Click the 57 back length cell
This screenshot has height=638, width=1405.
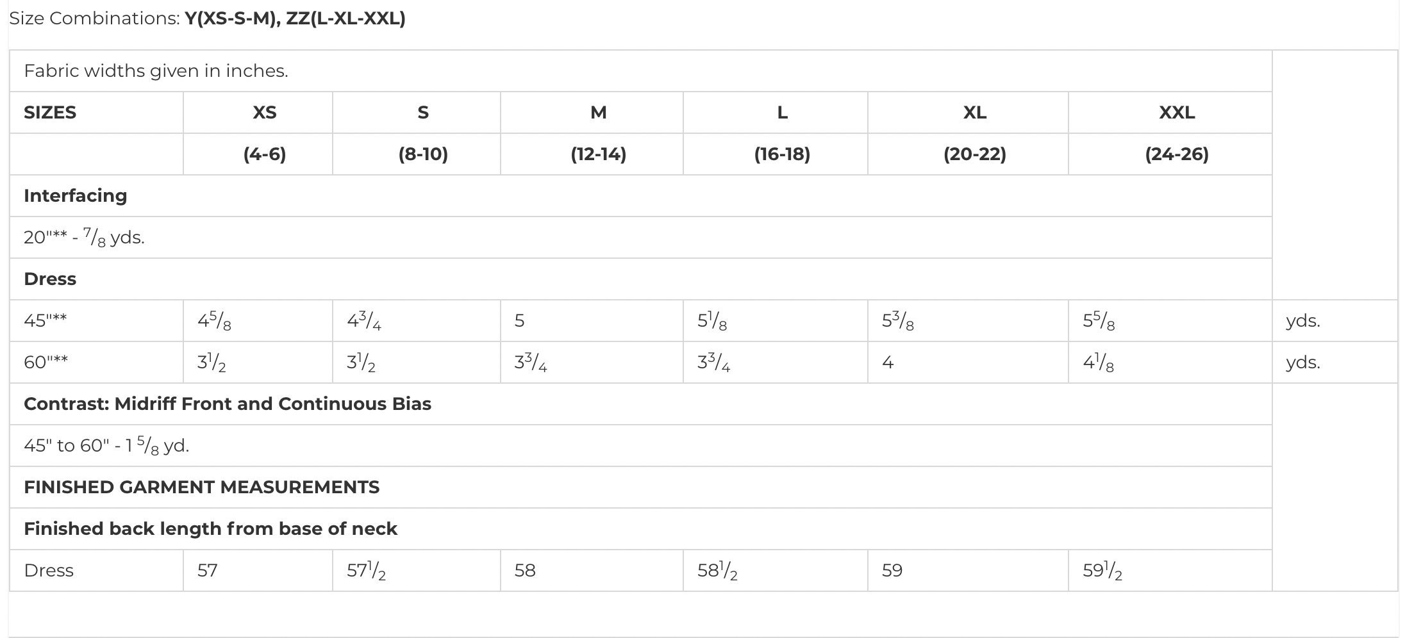258,571
